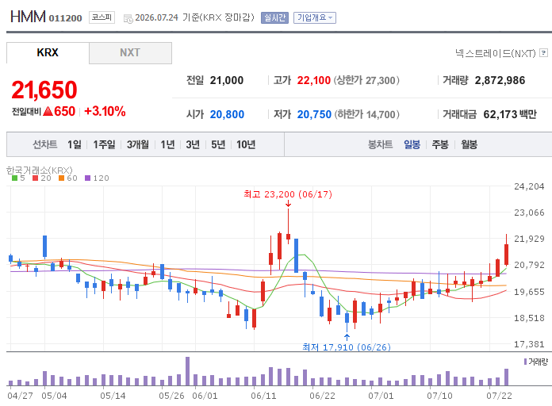
Task: Click the green 5-day moving average swatch
Action: (x=14, y=178)
